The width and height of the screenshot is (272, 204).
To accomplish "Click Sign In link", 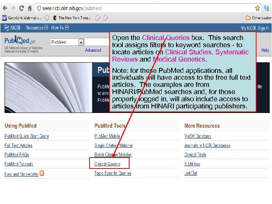I will 263,28.
